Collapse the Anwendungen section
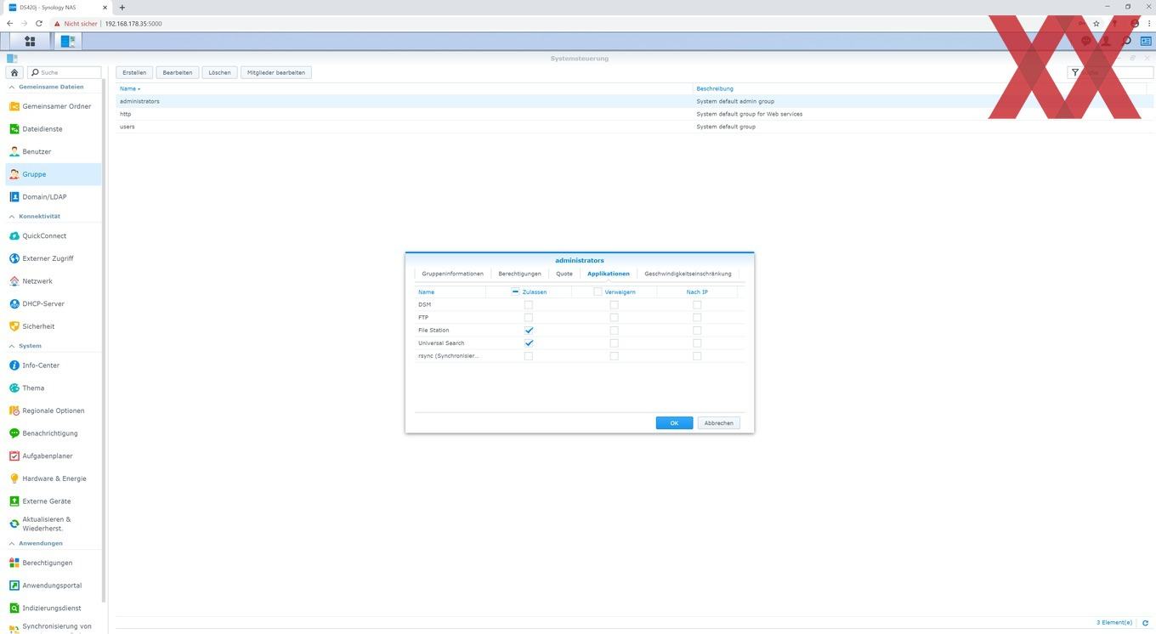This screenshot has width=1156, height=634. pyautogui.click(x=12, y=543)
